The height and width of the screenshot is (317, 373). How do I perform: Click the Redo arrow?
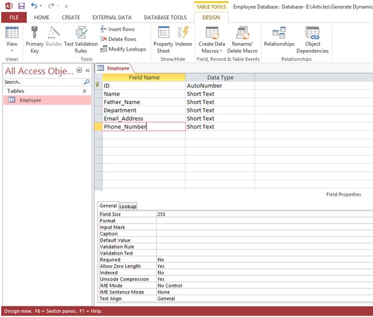pos(51,6)
